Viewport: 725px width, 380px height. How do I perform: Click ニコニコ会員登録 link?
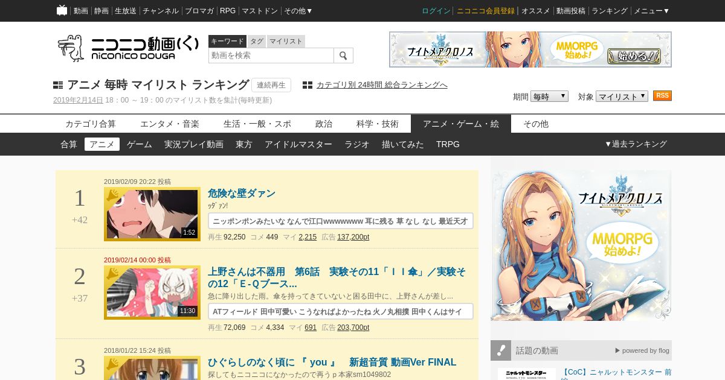pyautogui.click(x=486, y=11)
